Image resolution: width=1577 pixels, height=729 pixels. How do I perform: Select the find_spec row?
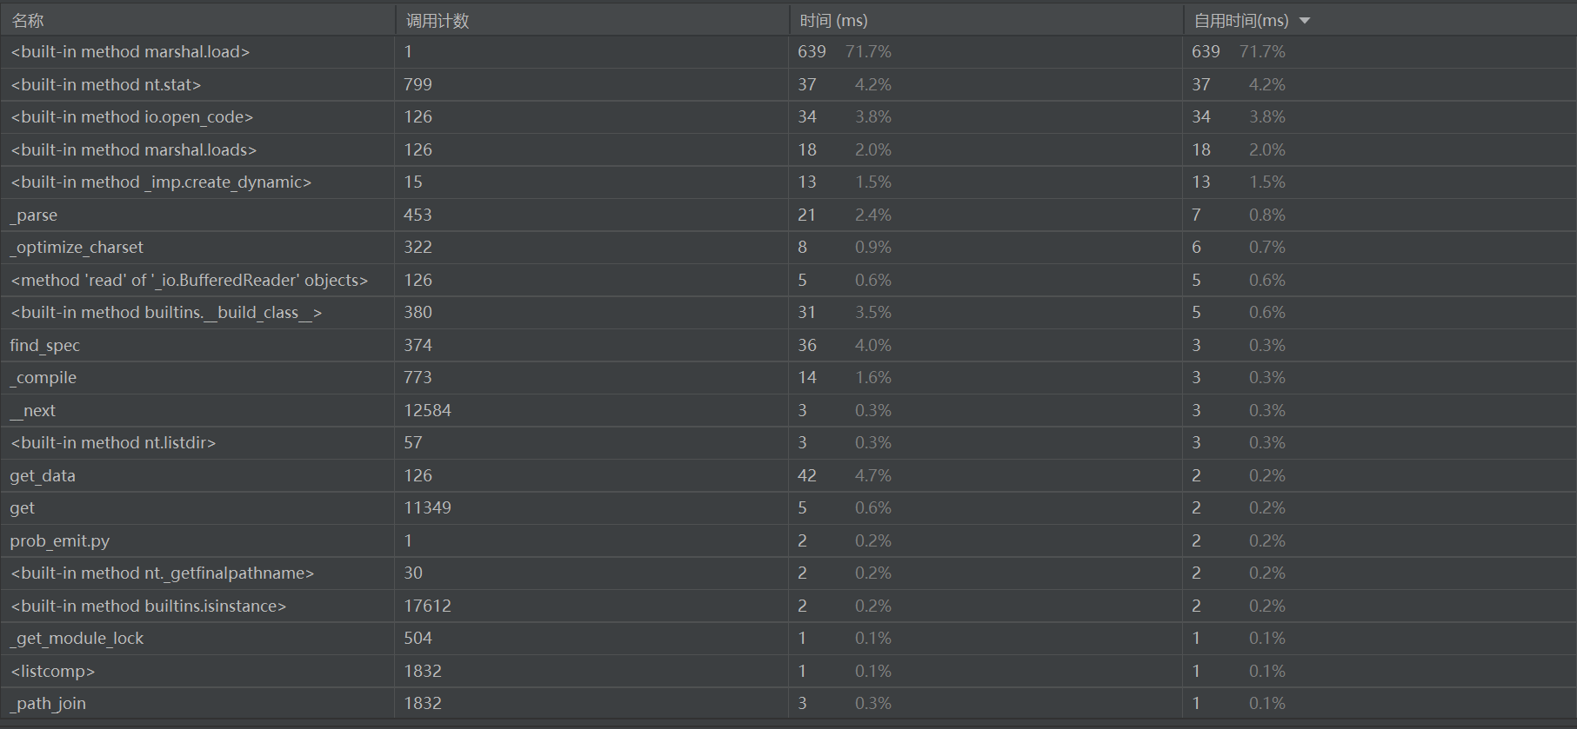point(788,345)
